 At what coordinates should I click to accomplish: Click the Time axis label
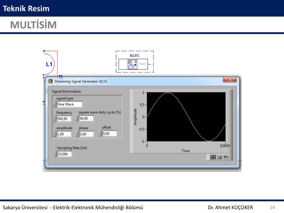coord(186,151)
